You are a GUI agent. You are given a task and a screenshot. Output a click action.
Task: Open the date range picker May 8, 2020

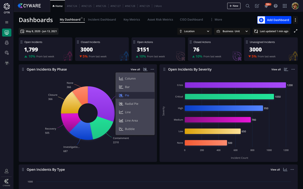pyautogui.click(x=39, y=31)
